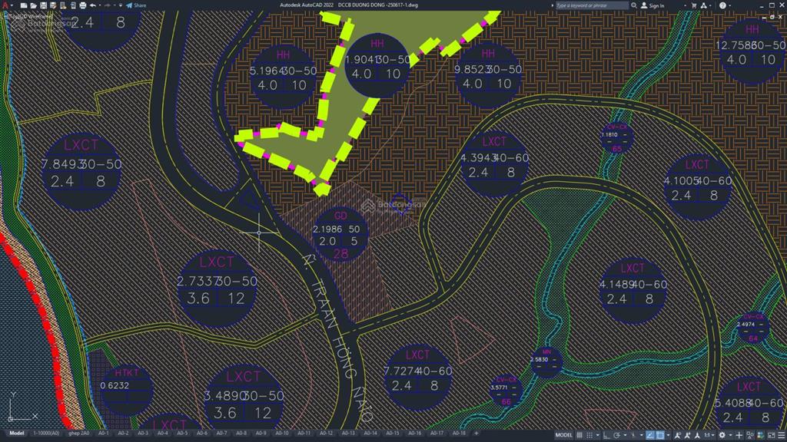787x442 pixels.
Task: Open the ghep 2A0 layout tab
Action: (x=79, y=434)
